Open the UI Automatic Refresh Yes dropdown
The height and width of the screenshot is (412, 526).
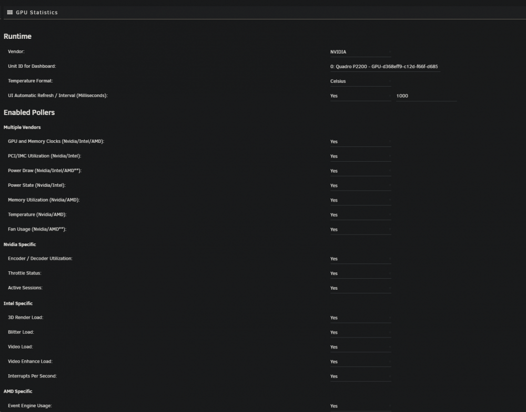point(361,96)
